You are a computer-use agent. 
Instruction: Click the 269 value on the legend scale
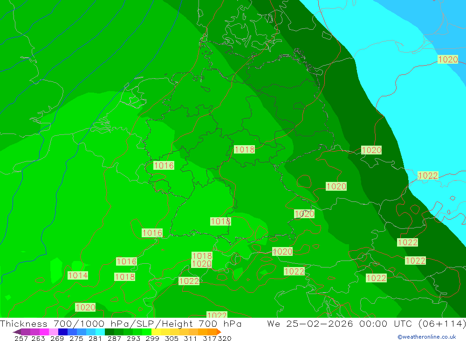click(x=57, y=339)
